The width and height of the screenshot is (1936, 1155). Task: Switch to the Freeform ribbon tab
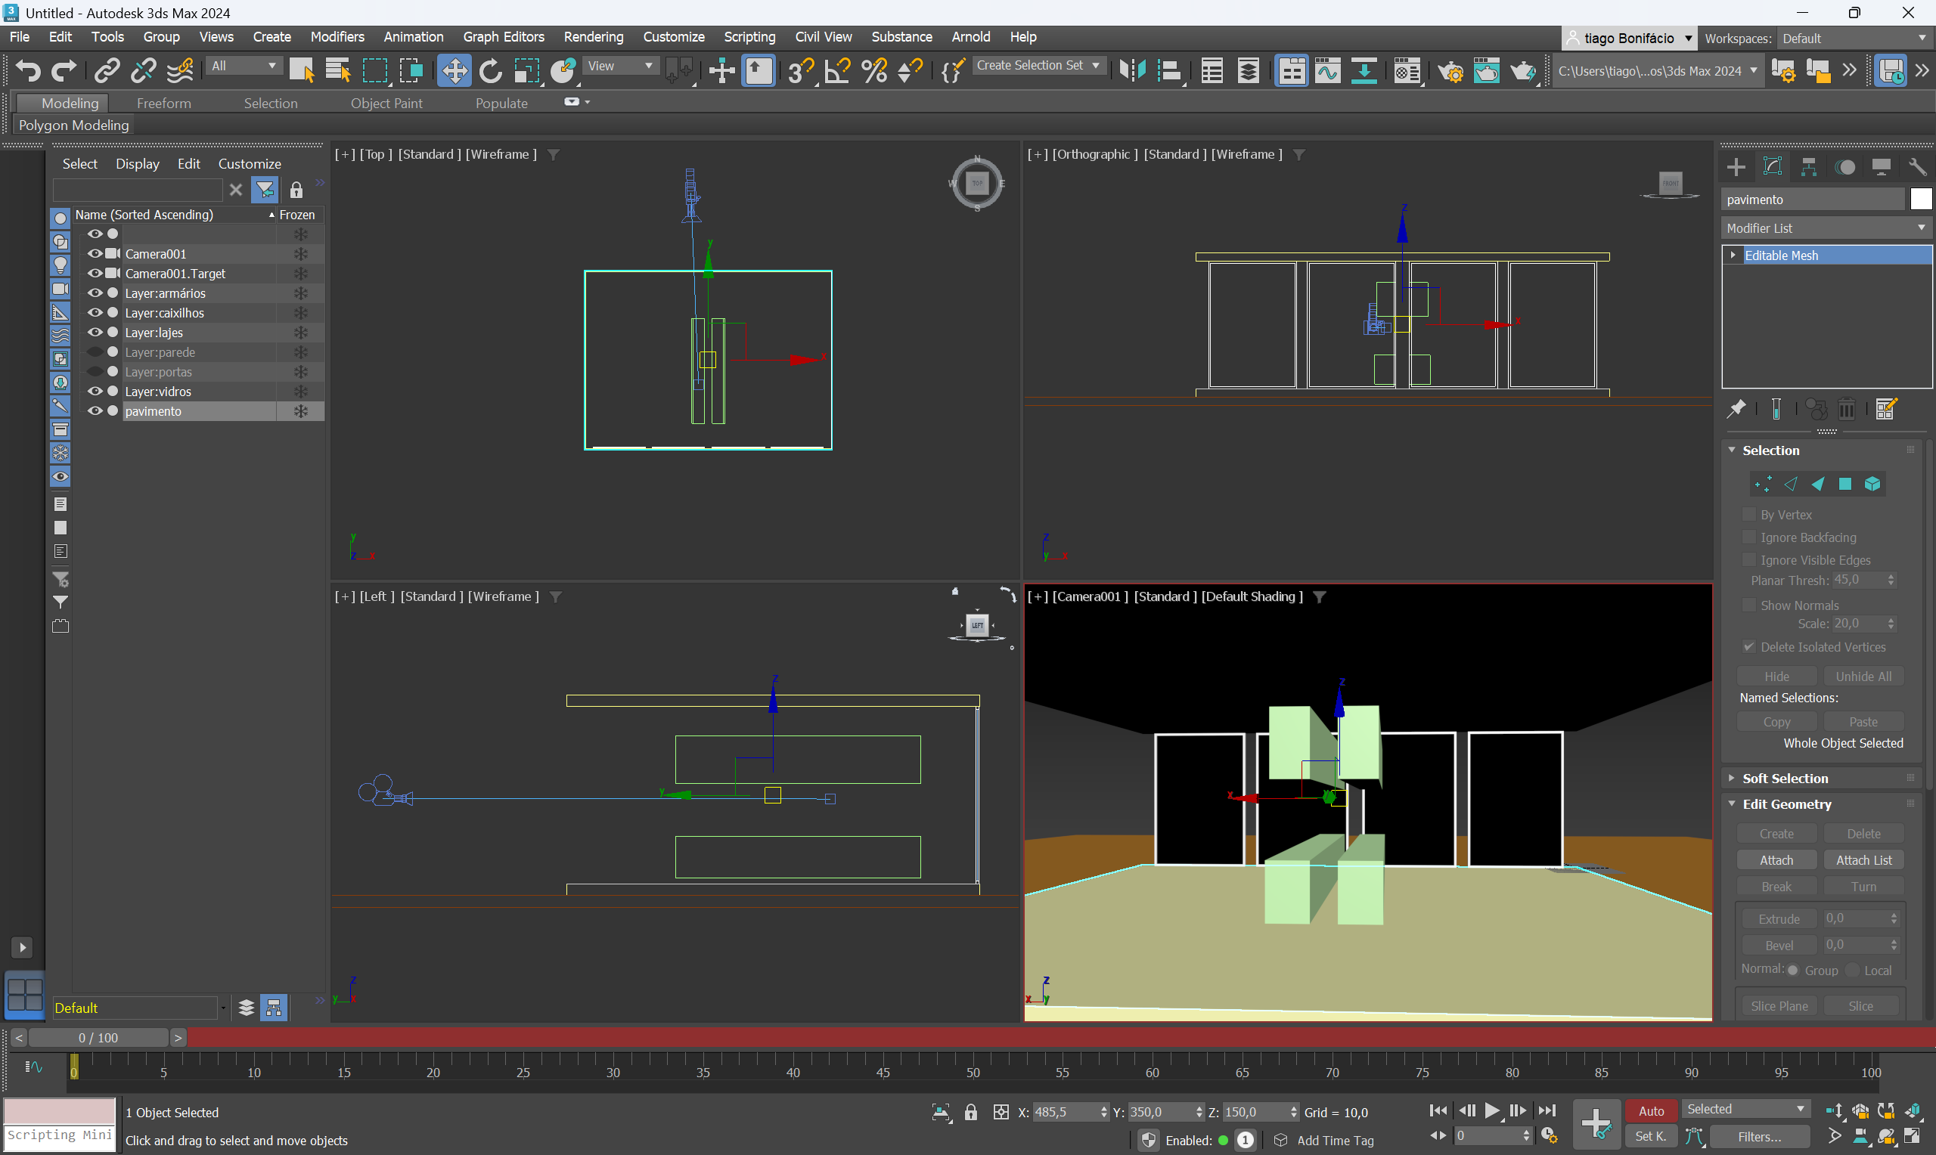coord(163,103)
